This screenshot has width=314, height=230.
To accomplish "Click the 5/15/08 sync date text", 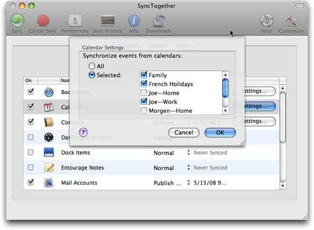I will click(210, 183).
